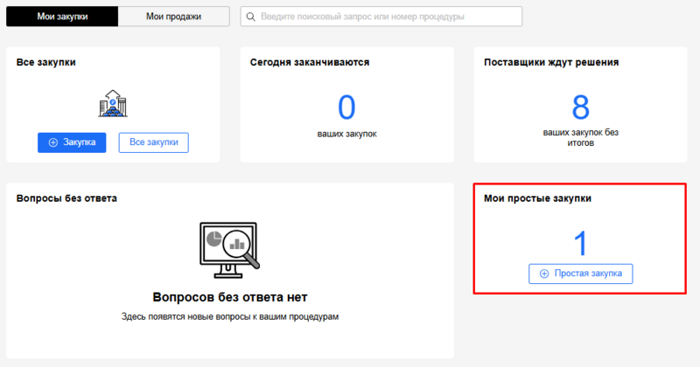Switch to the Мои закупки tab
This screenshot has height=367, width=700.
(x=62, y=17)
